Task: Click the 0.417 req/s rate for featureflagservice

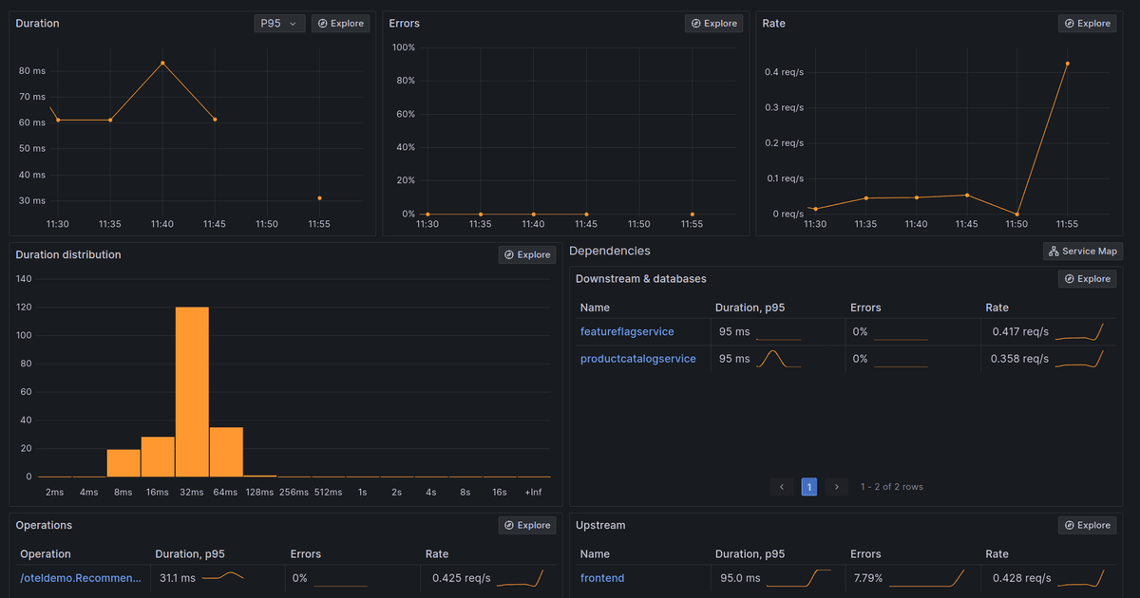Action: click(x=1020, y=331)
